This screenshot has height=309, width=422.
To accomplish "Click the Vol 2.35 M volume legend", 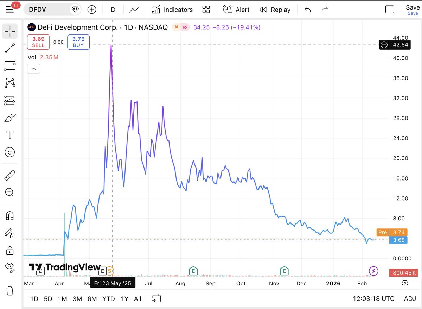I will pyautogui.click(x=43, y=57).
